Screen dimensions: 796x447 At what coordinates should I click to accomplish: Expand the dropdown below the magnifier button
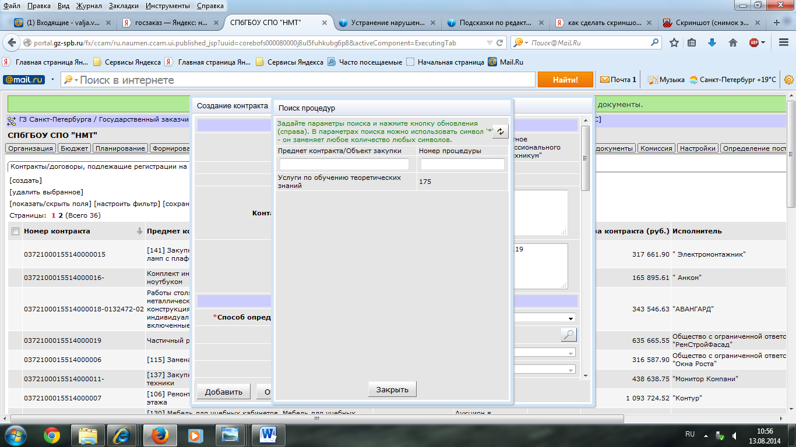[570, 353]
